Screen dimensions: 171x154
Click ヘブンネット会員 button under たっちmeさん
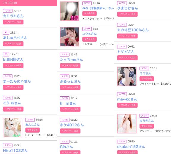coord(70,66)
